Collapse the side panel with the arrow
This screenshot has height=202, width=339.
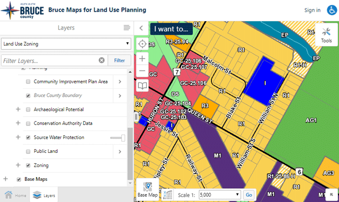click(141, 28)
